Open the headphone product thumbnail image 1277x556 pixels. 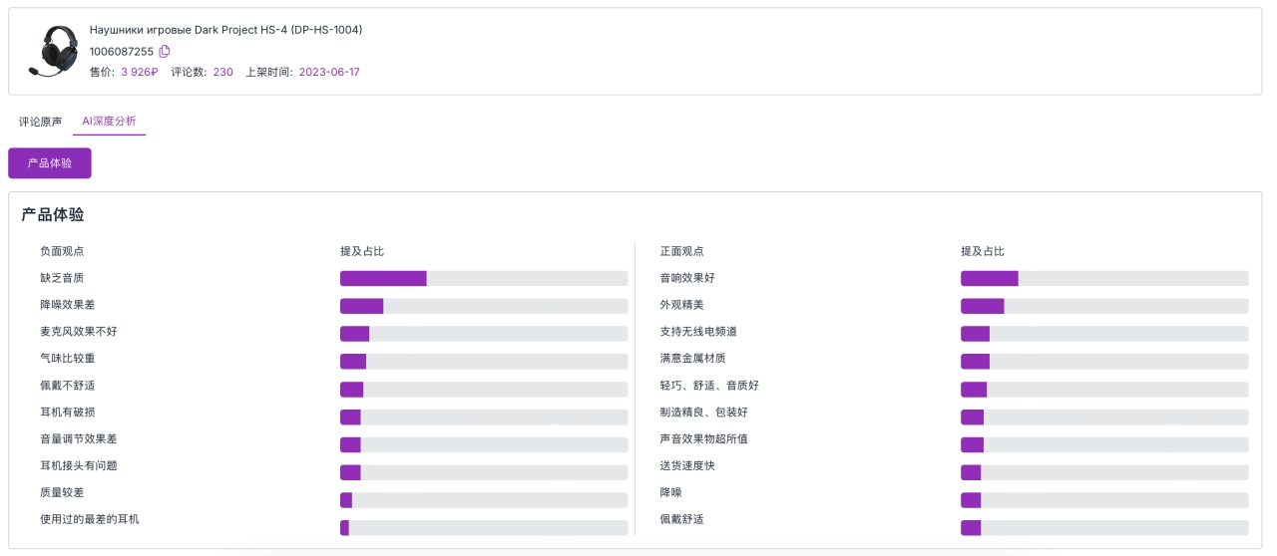(55, 51)
